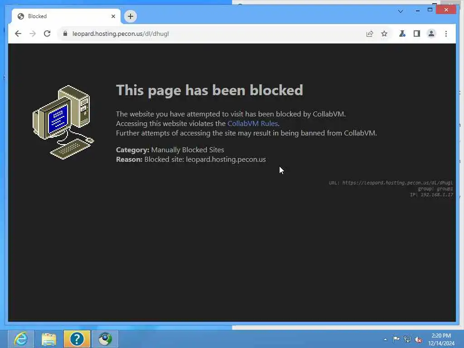Show hidden system tray icons
This screenshot has height=348, width=464.
pyautogui.click(x=385, y=339)
